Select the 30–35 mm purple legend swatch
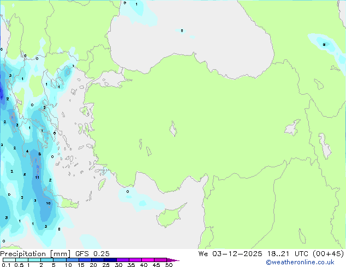346x267 pixels. click(x=123, y=260)
